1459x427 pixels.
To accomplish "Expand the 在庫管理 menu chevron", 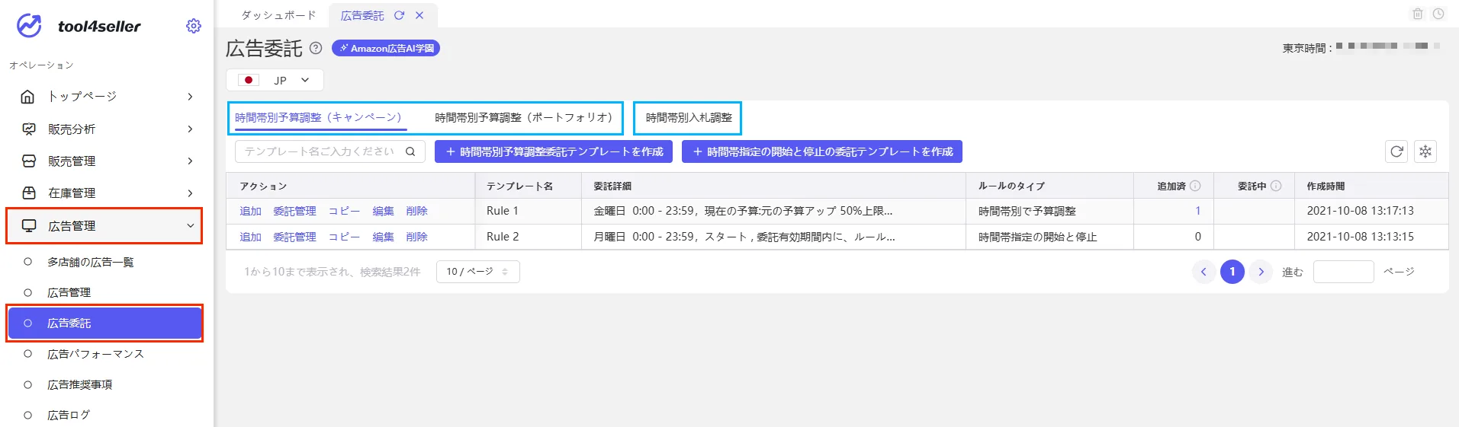I will (190, 193).
